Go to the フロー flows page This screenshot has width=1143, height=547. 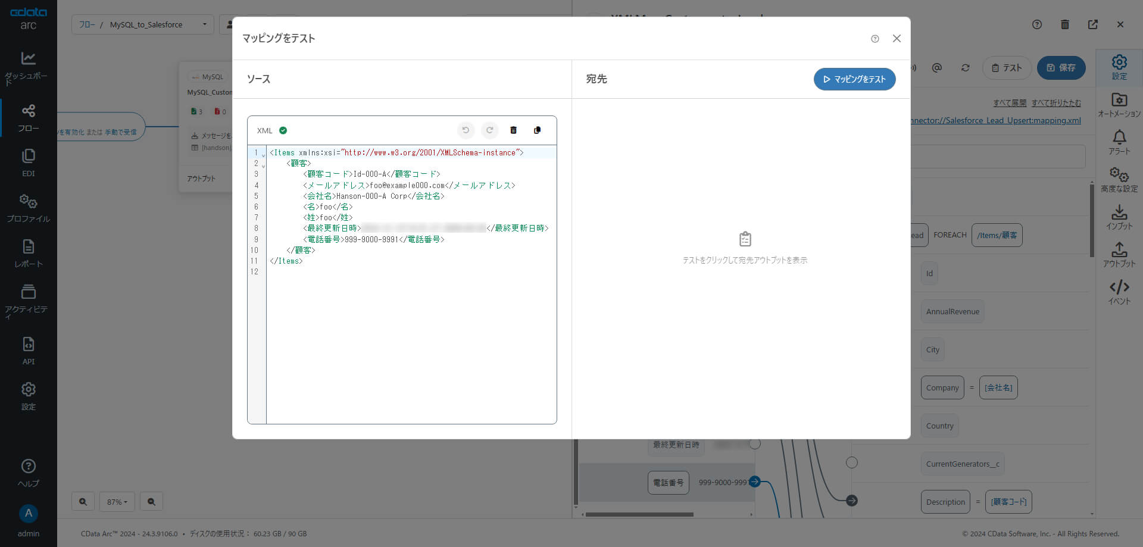point(28,118)
